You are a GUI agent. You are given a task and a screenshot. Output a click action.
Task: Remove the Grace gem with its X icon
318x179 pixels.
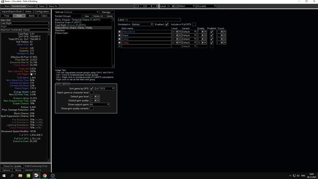119,35
